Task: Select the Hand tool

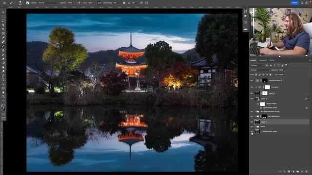Action: click(3, 92)
